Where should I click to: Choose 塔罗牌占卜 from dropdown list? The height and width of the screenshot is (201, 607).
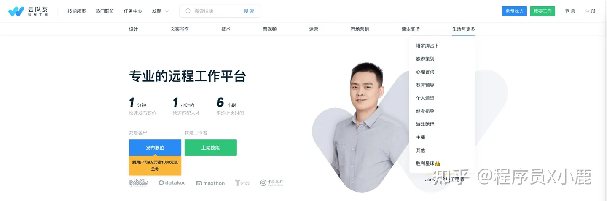[427, 46]
